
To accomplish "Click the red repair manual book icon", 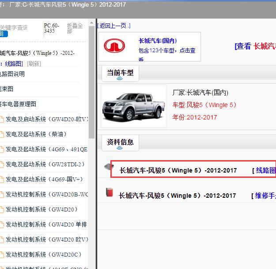I will click(110, 192).
